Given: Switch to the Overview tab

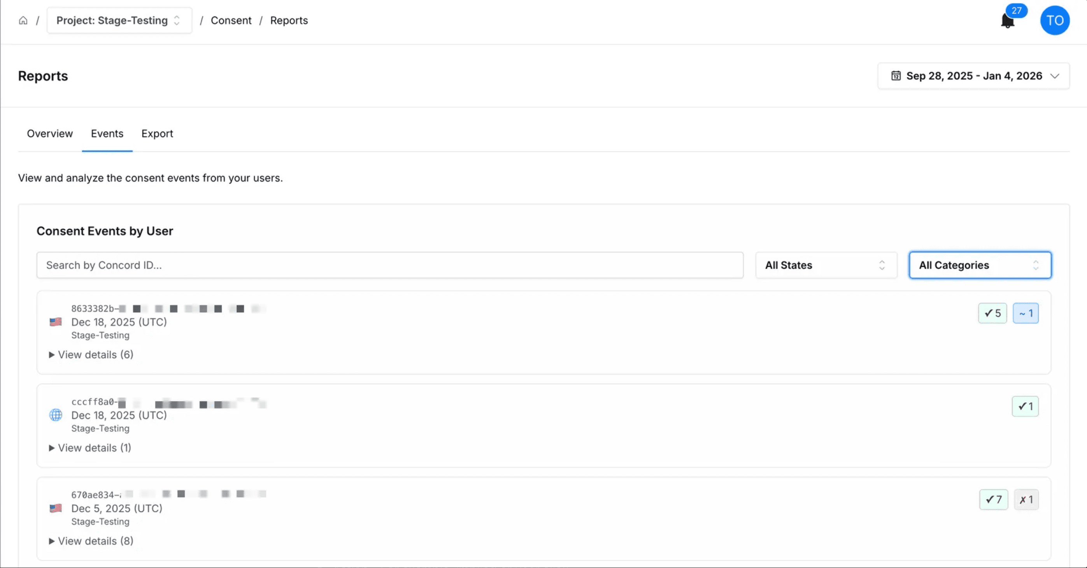Looking at the screenshot, I should click(50, 134).
